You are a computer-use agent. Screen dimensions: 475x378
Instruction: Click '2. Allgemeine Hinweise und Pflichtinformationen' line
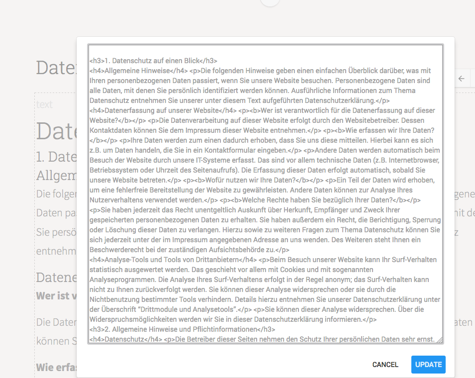point(183,329)
